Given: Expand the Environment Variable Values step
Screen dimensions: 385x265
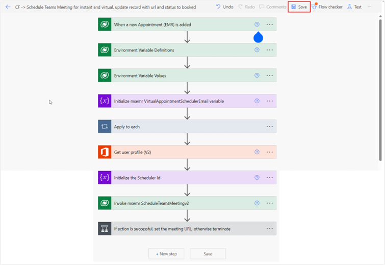Looking at the screenshot, I should [187, 76].
